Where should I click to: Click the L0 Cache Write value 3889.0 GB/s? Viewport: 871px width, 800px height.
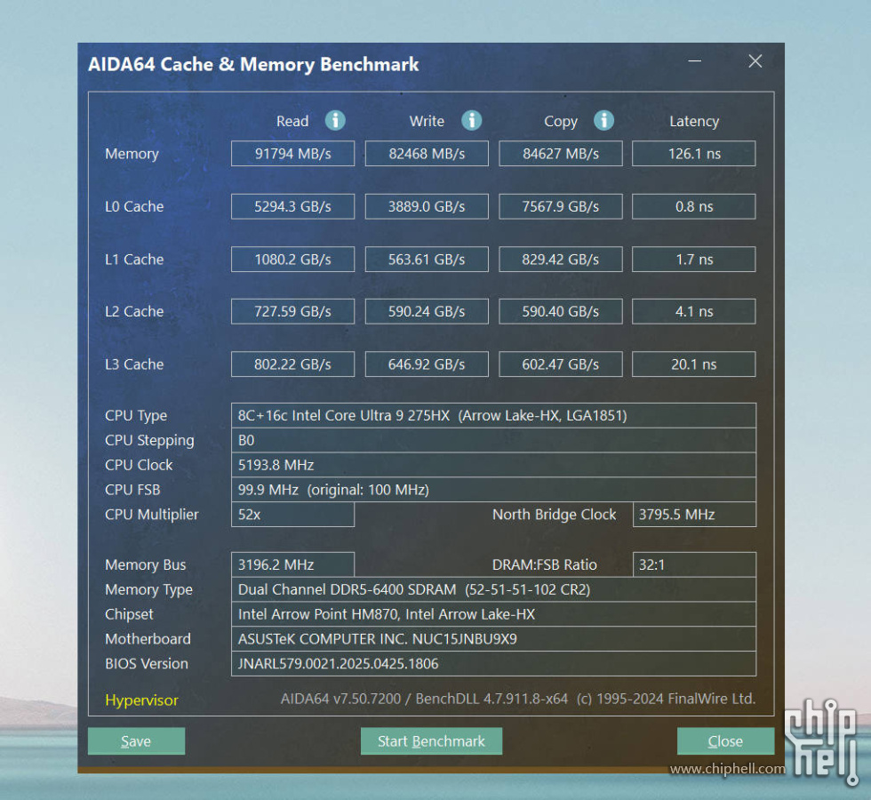tap(427, 206)
